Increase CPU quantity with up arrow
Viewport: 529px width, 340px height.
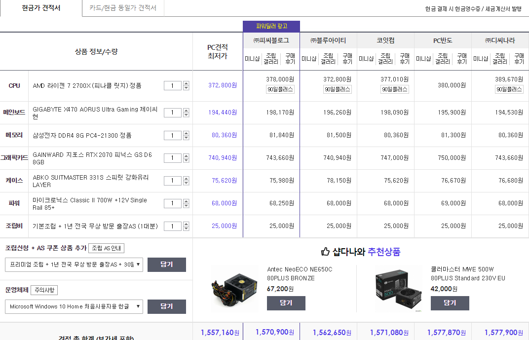(186, 83)
